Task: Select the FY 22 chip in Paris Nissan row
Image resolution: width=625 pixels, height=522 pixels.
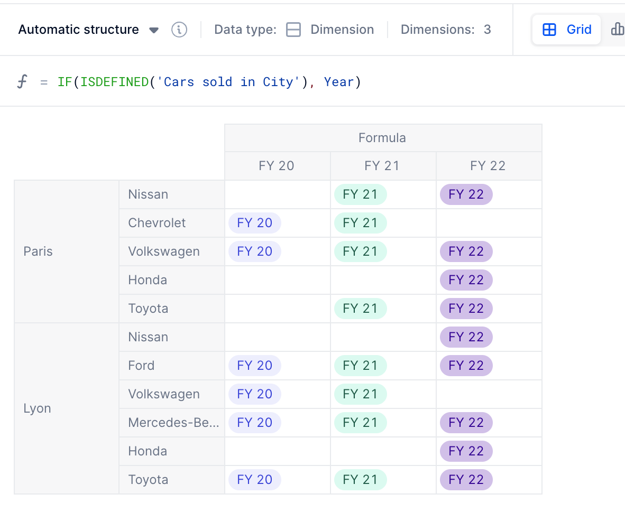Action: pos(466,194)
